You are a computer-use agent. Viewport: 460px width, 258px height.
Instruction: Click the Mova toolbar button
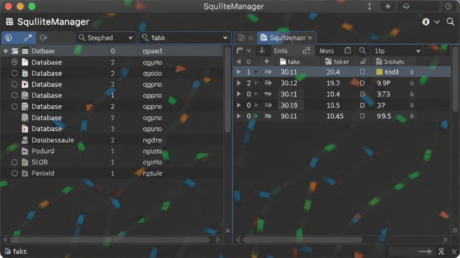point(327,51)
